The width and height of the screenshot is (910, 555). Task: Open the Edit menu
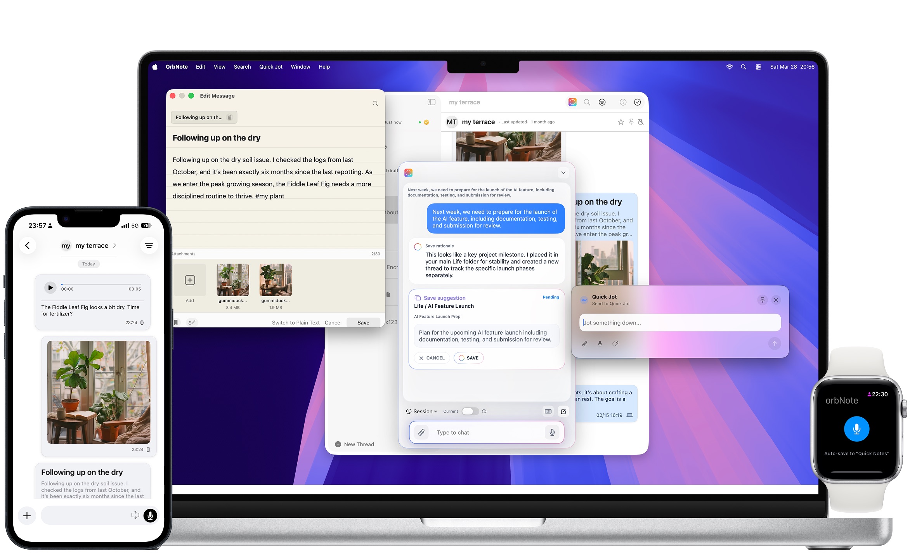(201, 67)
